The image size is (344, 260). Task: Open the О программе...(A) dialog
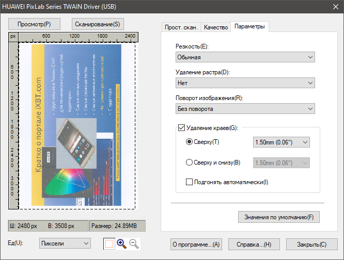pos(196,244)
